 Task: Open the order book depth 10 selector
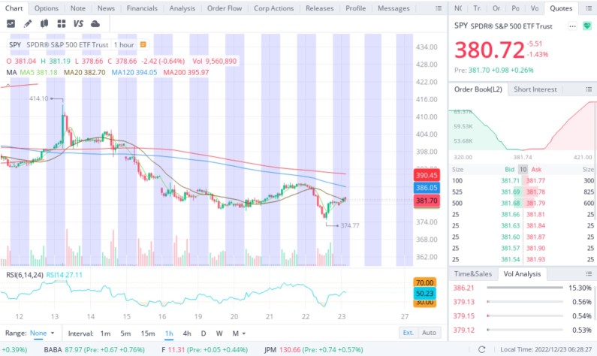pyautogui.click(x=523, y=170)
